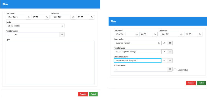
Task: Open calendar picker for Datum od in right dialog
Action: tap(137, 35)
